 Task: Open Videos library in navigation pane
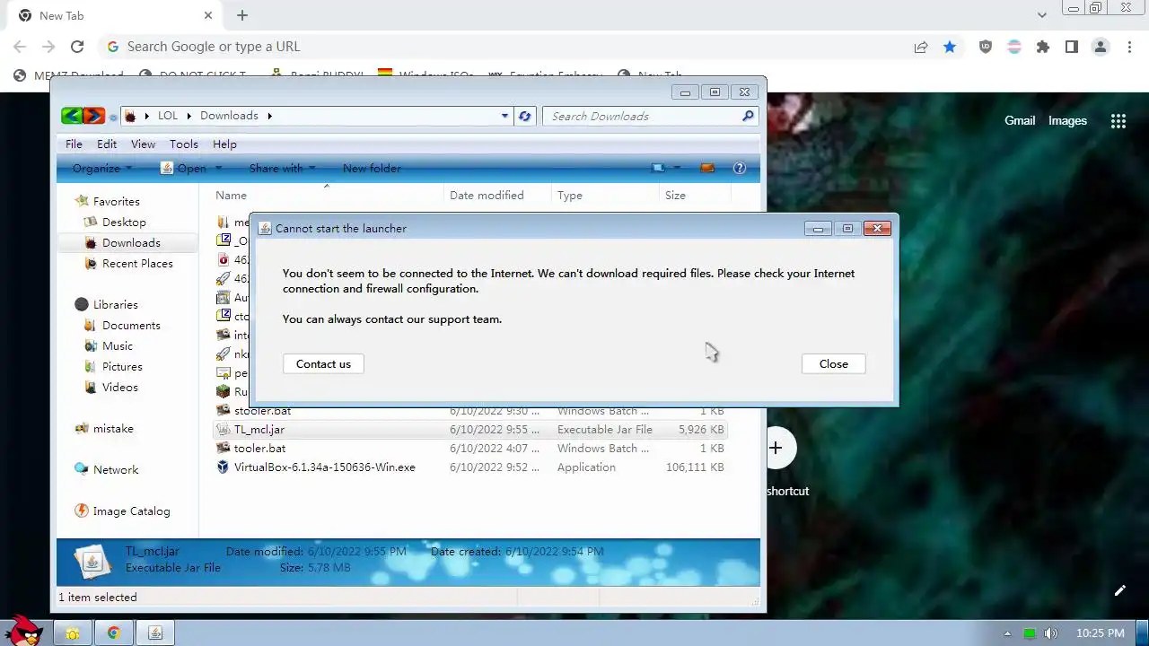(120, 387)
